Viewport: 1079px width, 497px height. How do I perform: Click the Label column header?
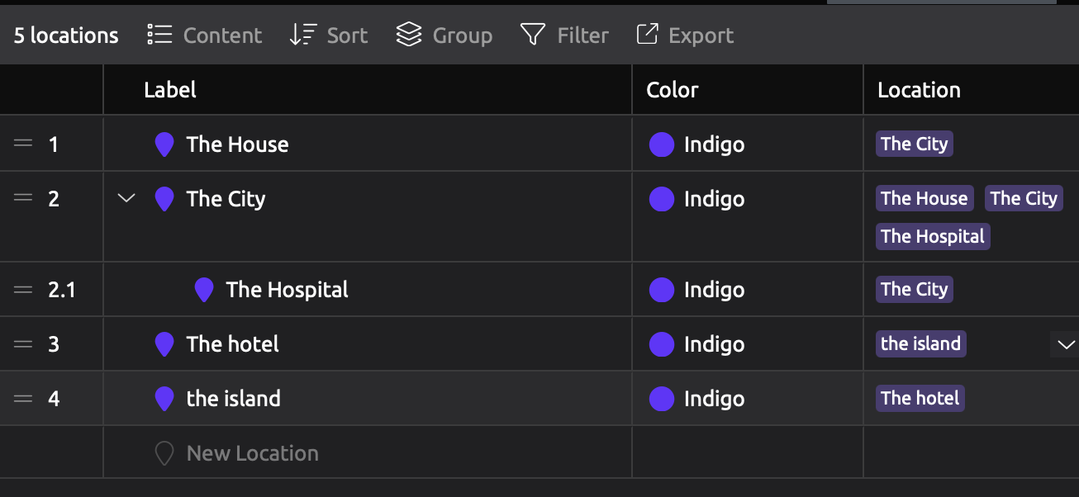(170, 90)
